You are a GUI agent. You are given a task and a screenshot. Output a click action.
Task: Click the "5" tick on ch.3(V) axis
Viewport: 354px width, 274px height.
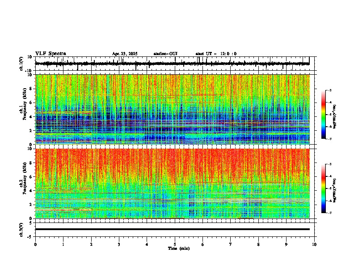pos(31,223)
